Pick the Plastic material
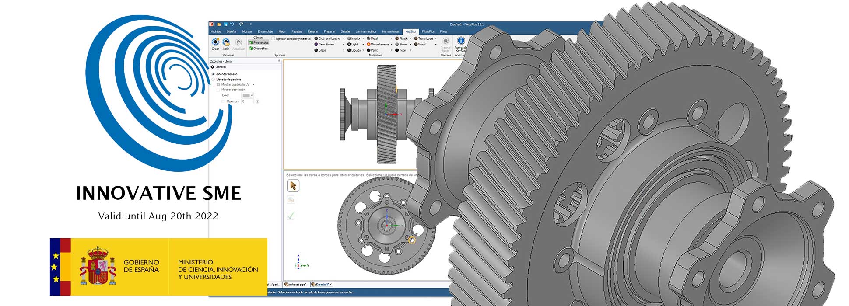Viewport: 849px width, 306px height. (402, 38)
